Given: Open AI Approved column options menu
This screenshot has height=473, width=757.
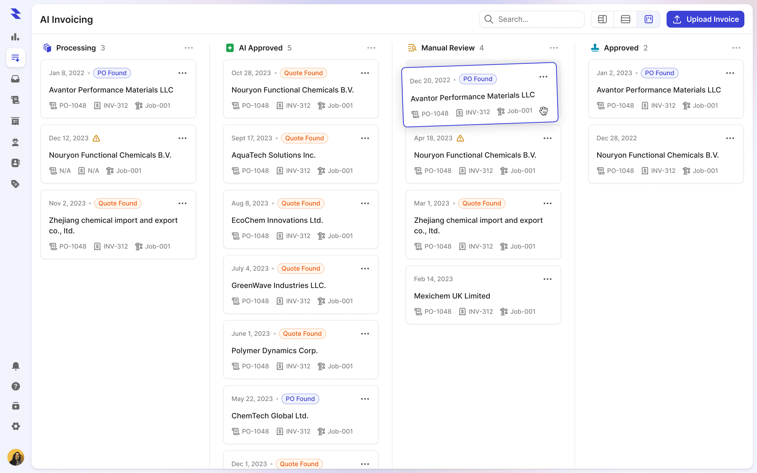Looking at the screenshot, I should coord(371,48).
